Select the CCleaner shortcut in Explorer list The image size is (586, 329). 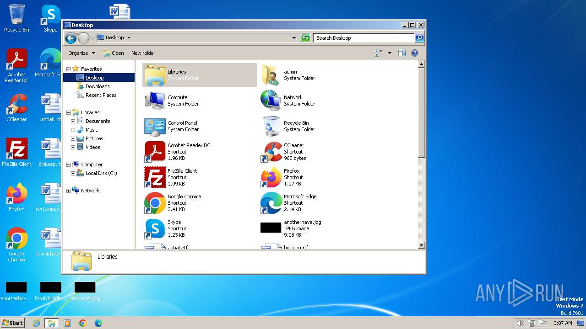pyautogui.click(x=271, y=152)
